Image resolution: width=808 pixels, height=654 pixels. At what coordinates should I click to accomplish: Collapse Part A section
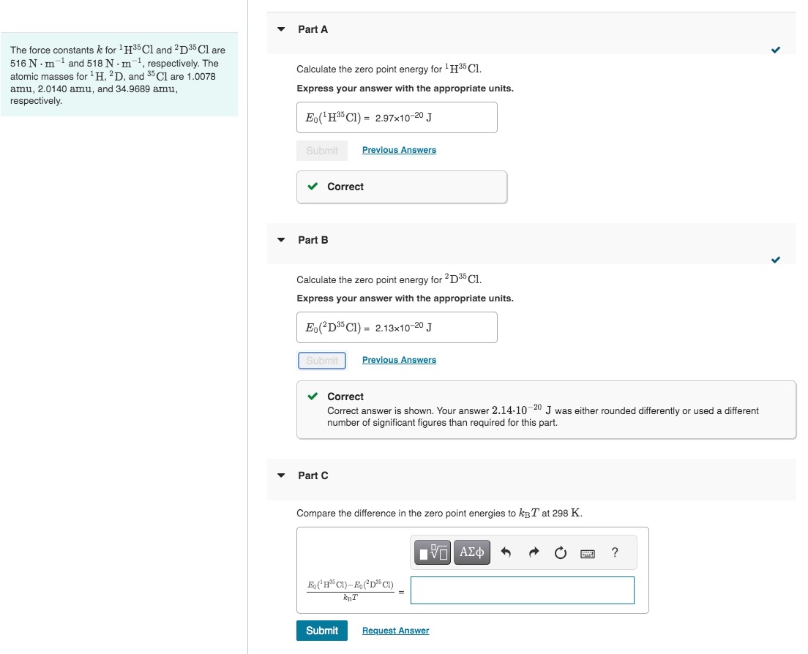point(281,29)
